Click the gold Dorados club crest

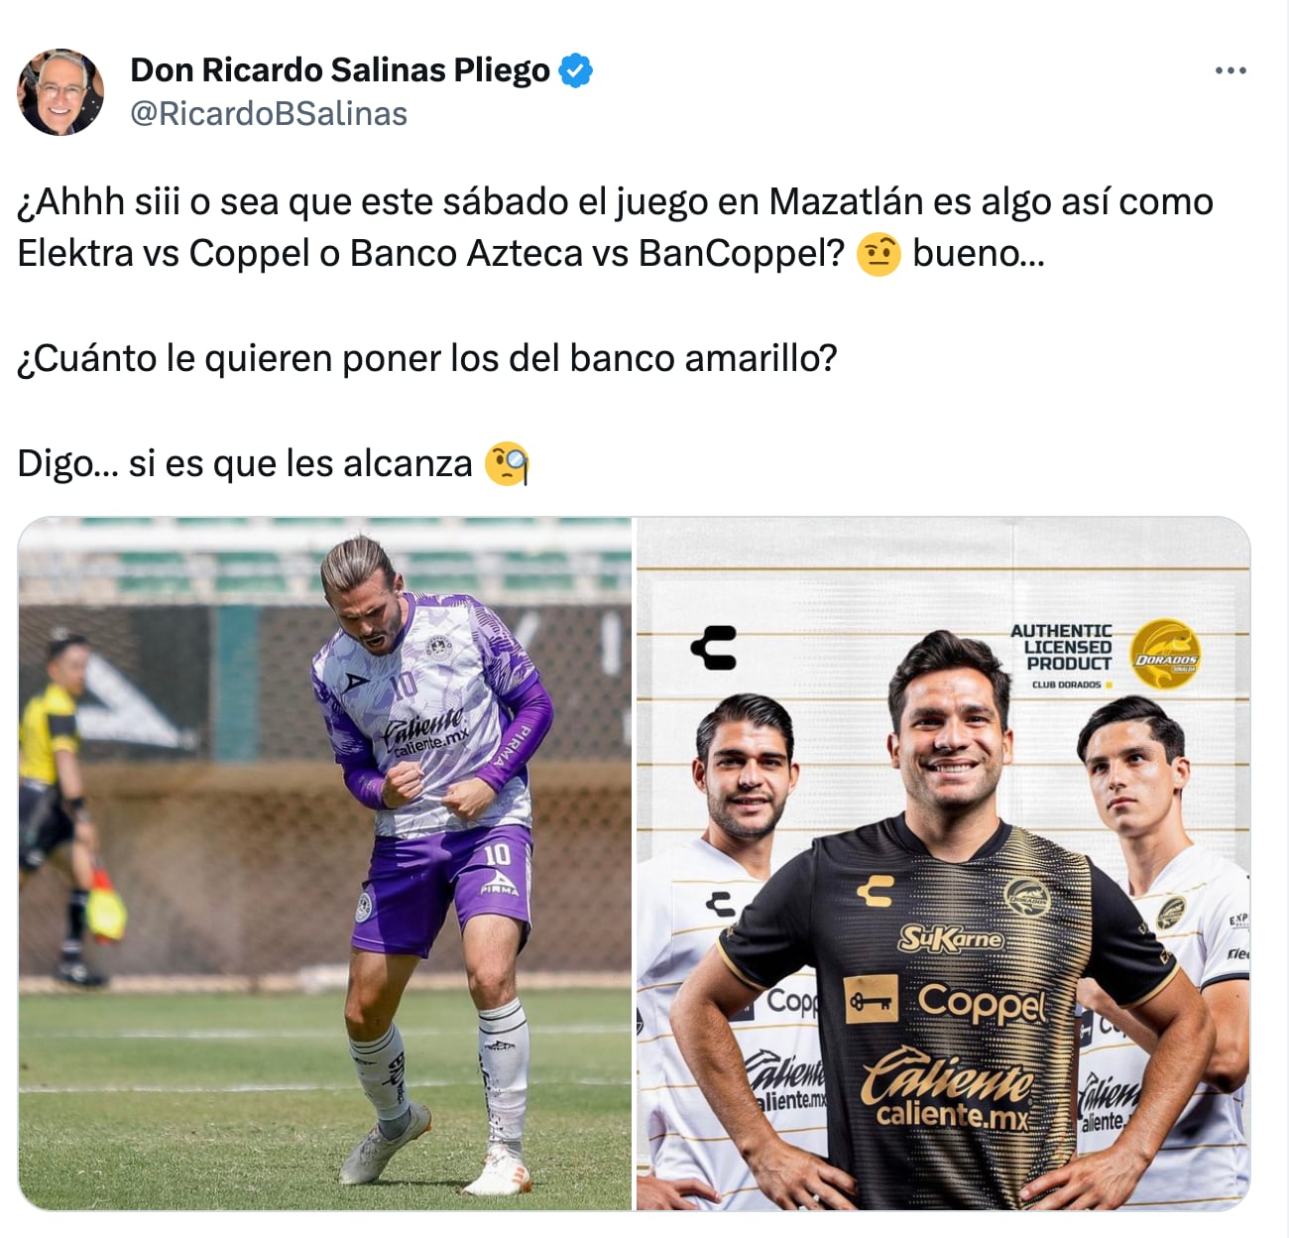point(1165,655)
